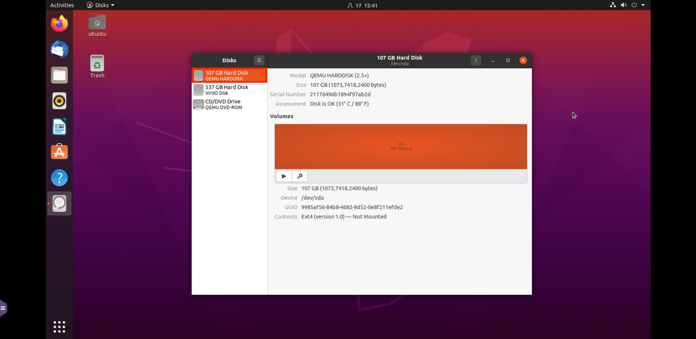Open additional partition options gears icon
Viewport: 696px width, 339px height.
pos(300,176)
